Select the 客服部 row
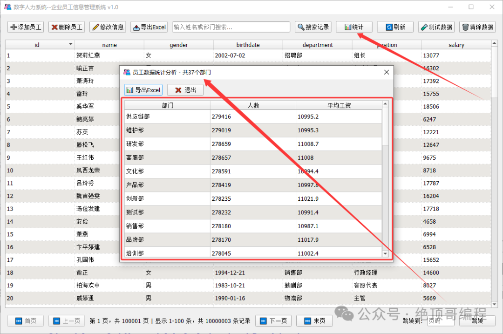This screenshot has height=334, width=503. 253,157
